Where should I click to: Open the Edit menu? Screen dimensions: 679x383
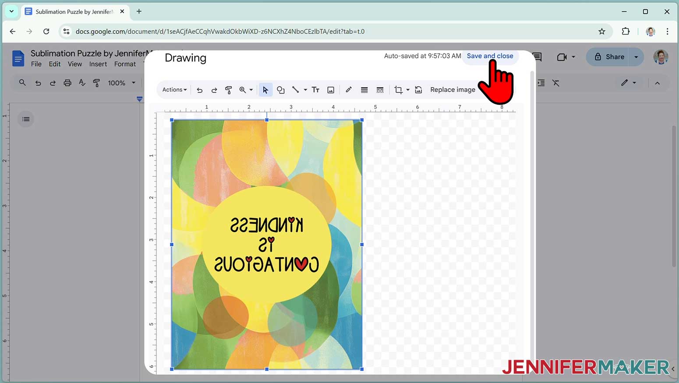click(x=55, y=64)
